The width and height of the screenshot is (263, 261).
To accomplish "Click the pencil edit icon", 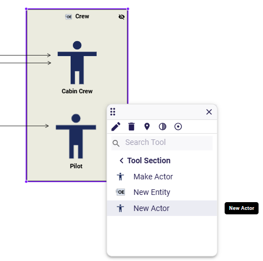I will [x=116, y=127].
